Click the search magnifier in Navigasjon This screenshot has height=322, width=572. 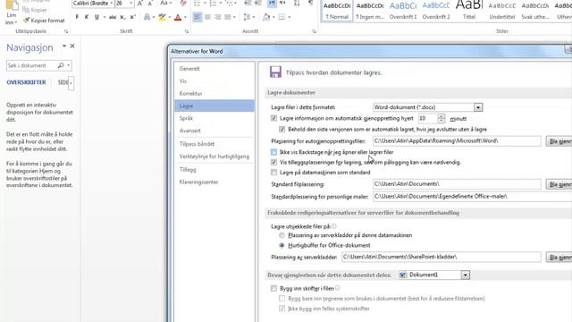coord(61,65)
